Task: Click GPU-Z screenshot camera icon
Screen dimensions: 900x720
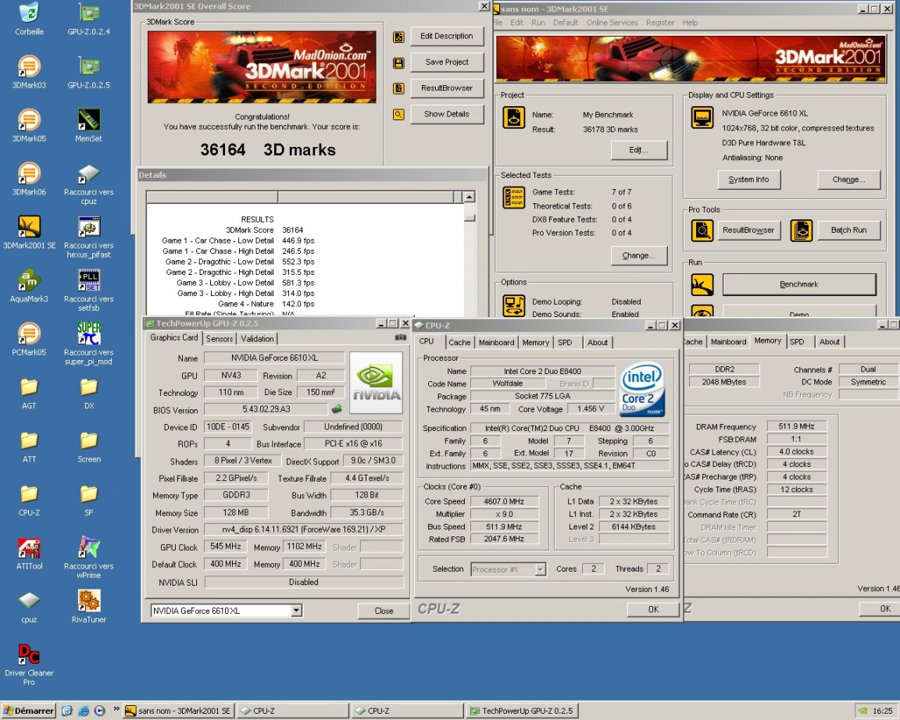Action: click(400, 338)
